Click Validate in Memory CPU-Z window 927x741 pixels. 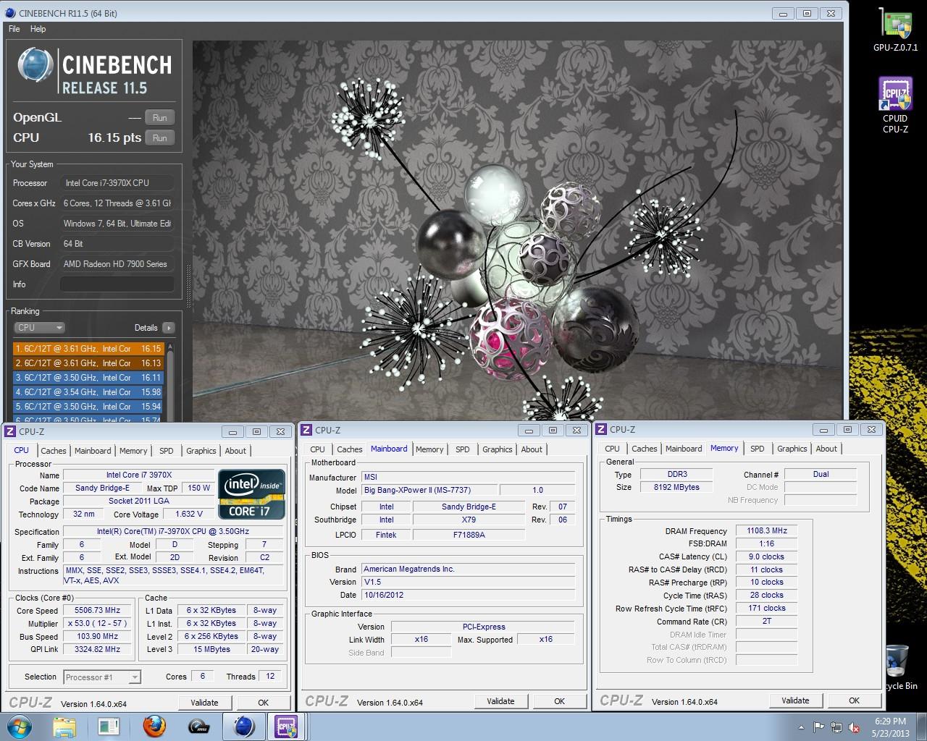tap(795, 700)
